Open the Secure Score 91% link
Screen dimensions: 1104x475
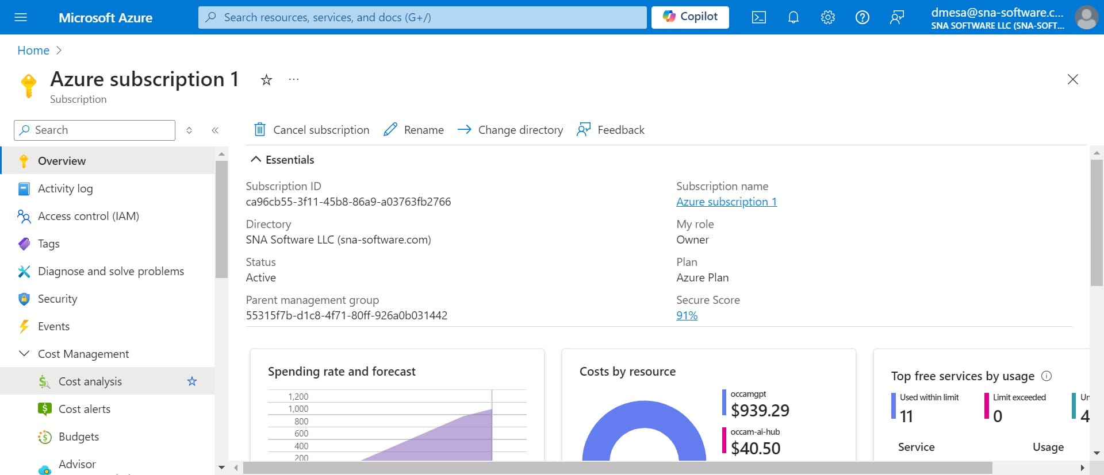point(687,315)
